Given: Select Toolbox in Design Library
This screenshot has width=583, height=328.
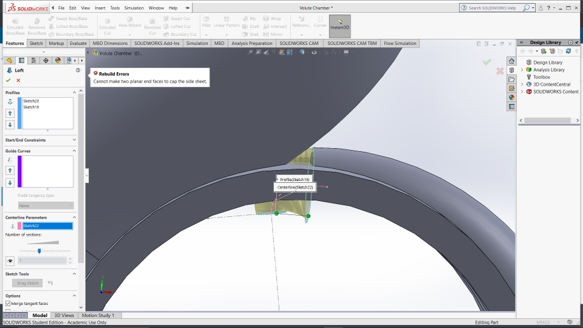Looking at the screenshot, I should (x=541, y=77).
